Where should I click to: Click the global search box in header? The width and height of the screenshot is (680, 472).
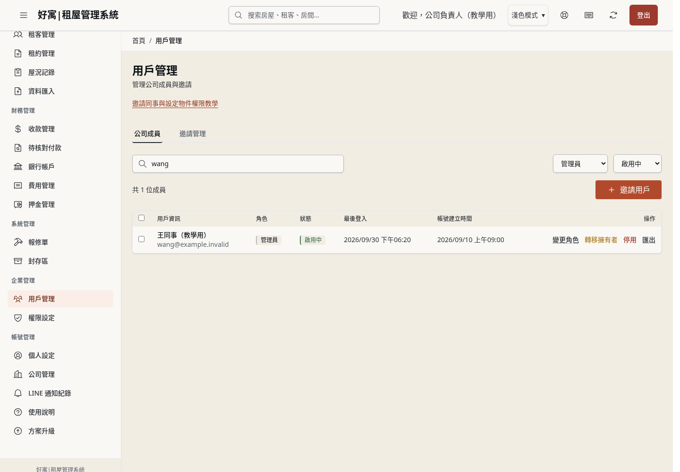(304, 15)
